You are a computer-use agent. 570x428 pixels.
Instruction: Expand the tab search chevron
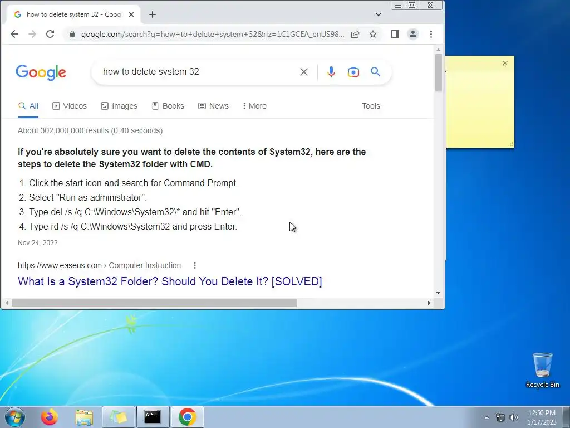pyautogui.click(x=379, y=14)
